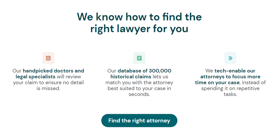Image resolution: width=273 pixels, height=140 pixels.
Task: Click the light green tile around document icon
Action: (139, 58)
